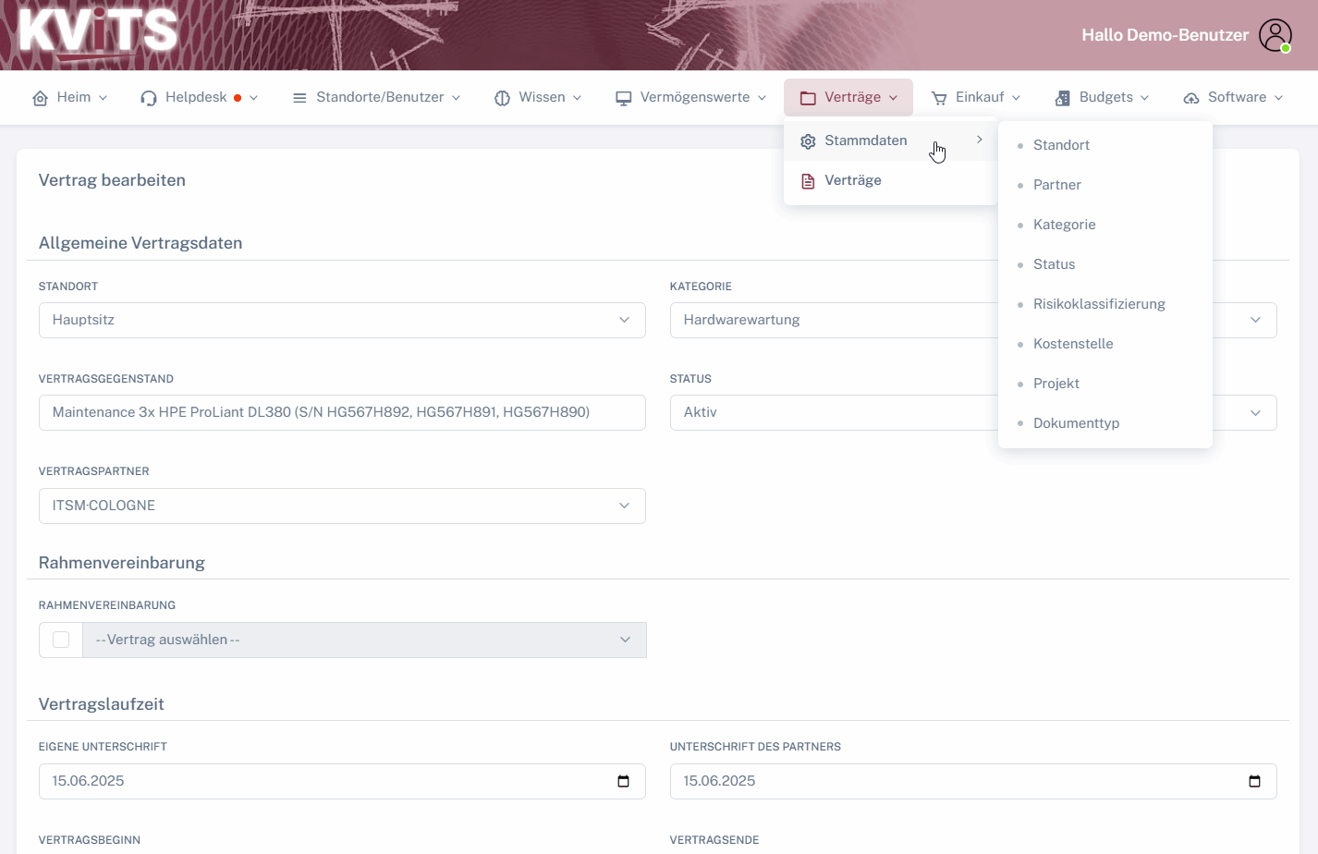
Task: Expand Stammdaten submenu arrow
Action: coord(980,140)
